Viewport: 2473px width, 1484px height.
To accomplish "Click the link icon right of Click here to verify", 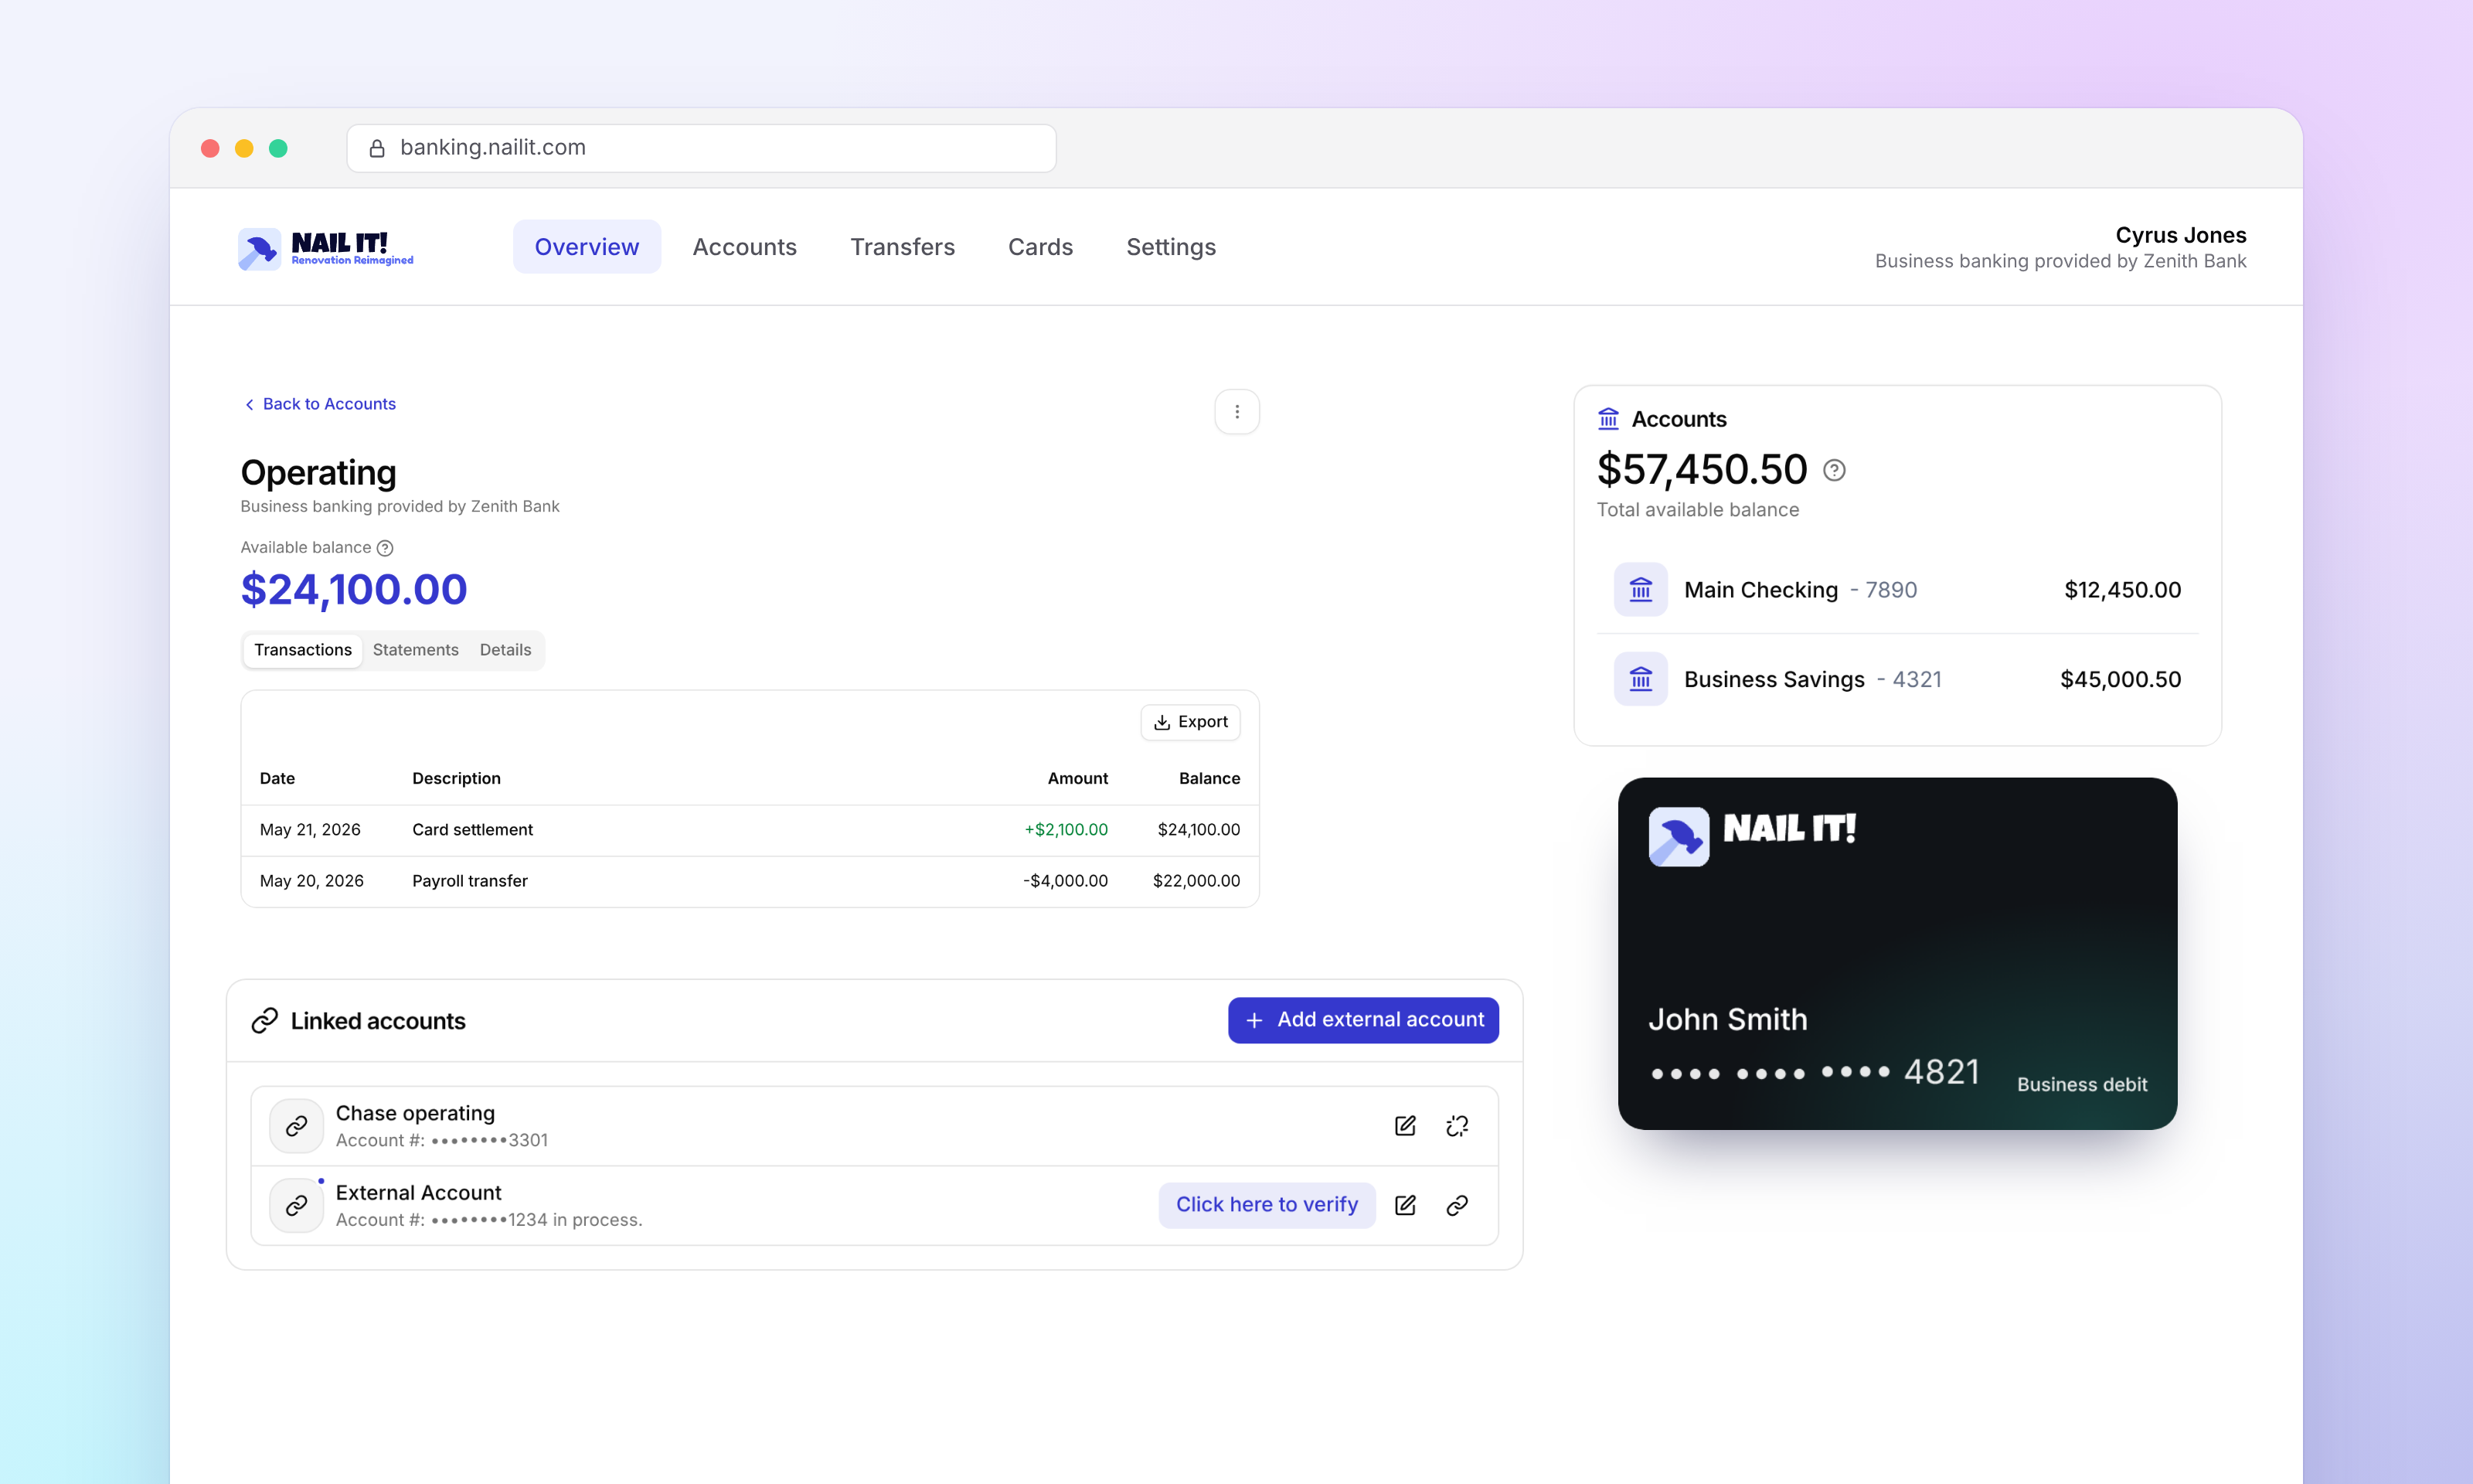I will (1458, 1205).
